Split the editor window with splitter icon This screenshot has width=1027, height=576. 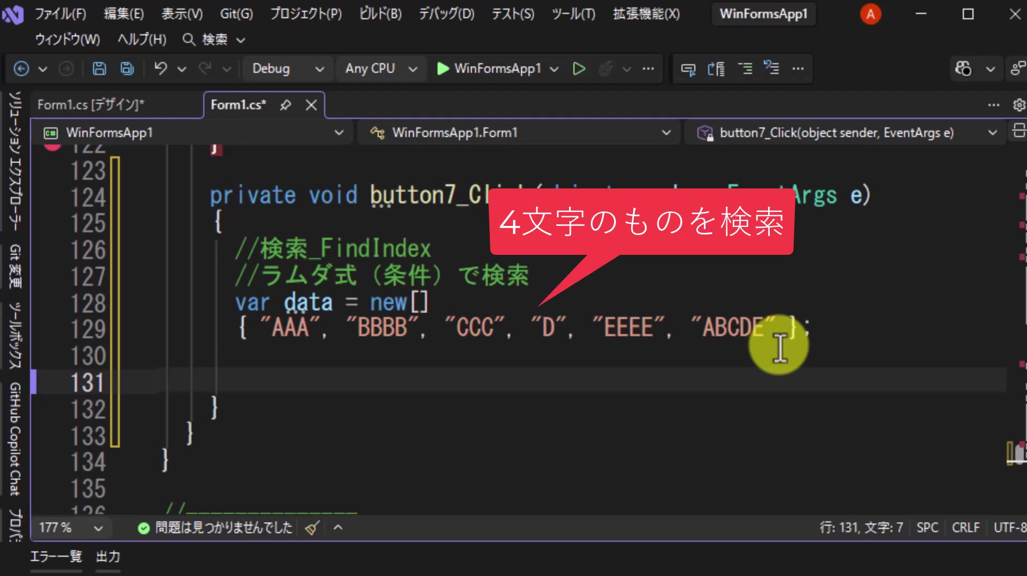[1018, 131]
